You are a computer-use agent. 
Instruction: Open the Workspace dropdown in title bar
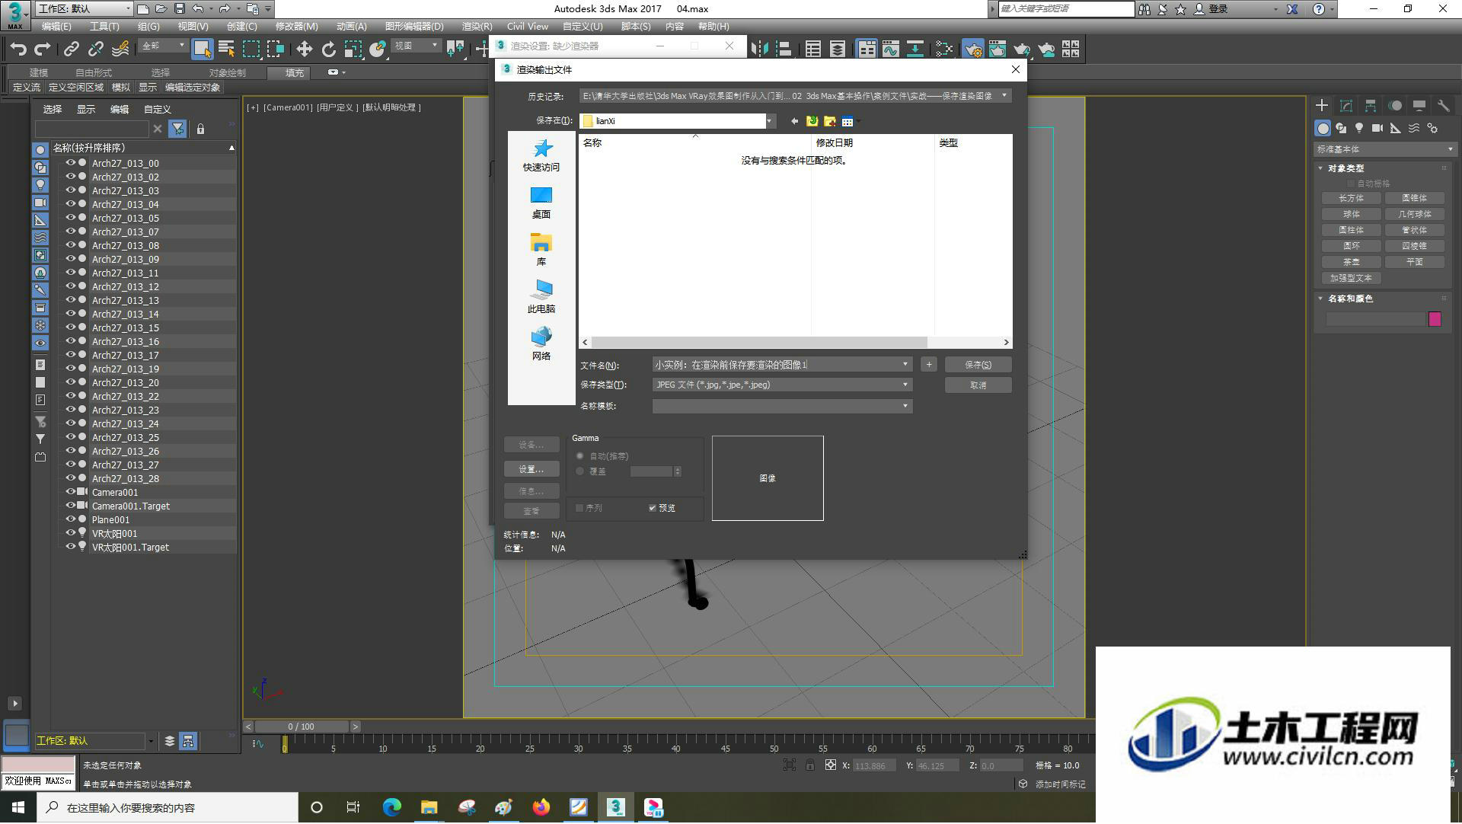[84, 8]
